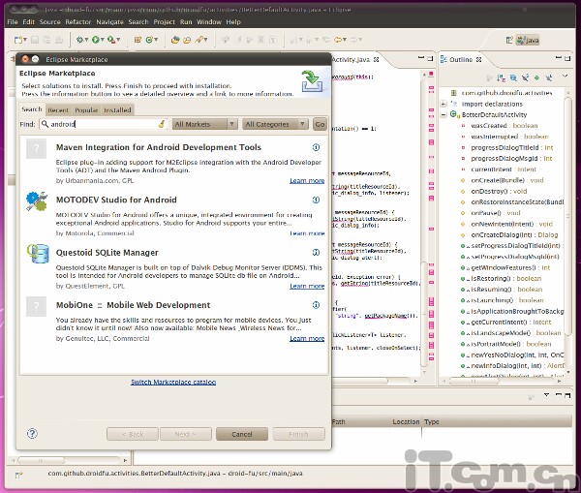The height and width of the screenshot is (493, 581).
Task: Select wasCreated : boolean in Outline
Action: click(x=504, y=126)
